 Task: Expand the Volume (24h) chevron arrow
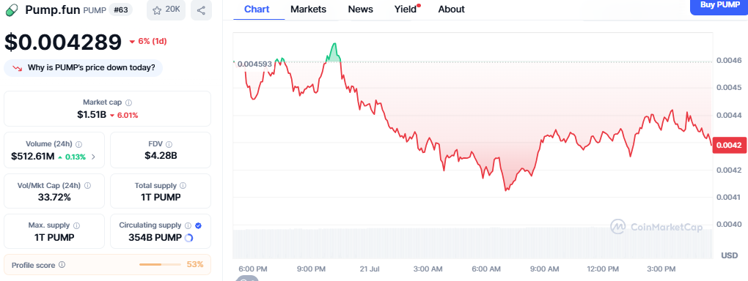tap(93, 157)
